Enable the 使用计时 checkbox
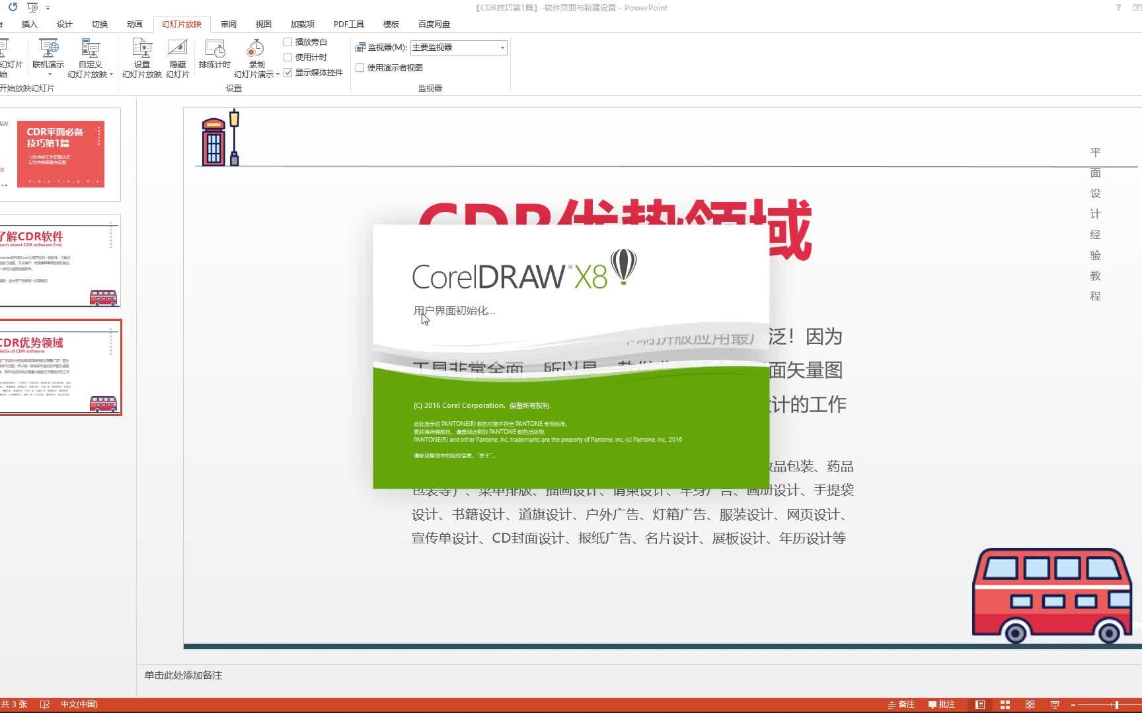 (288, 57)
